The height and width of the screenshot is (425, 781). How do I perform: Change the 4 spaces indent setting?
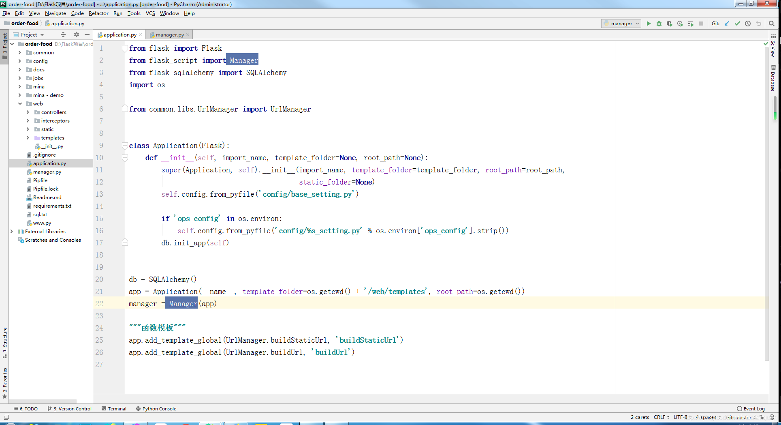click(708, 417)
